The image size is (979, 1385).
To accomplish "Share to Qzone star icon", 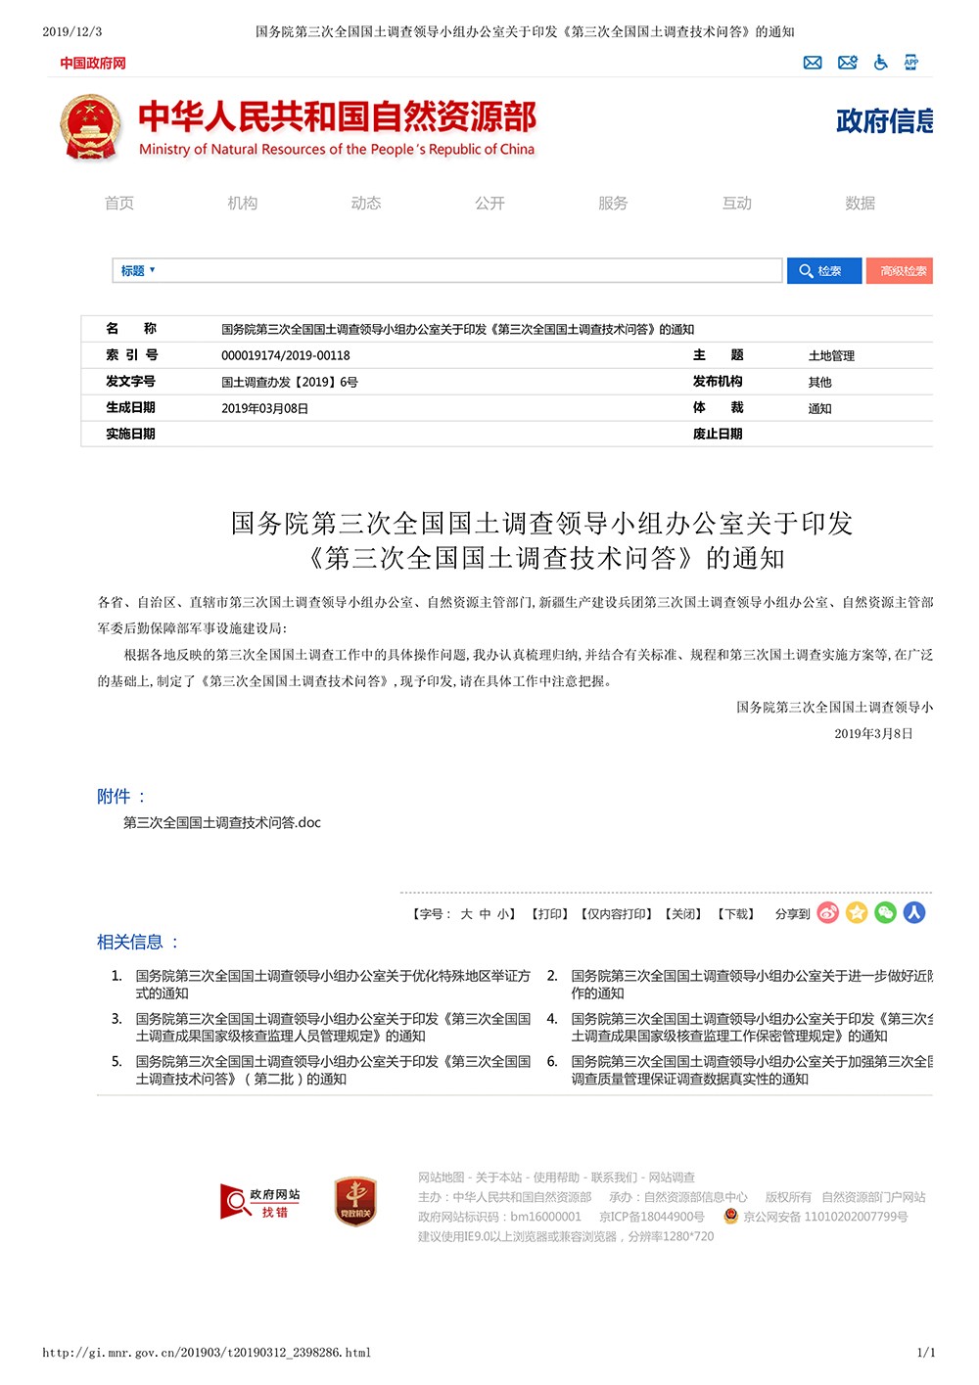I will tap(858, 912).
